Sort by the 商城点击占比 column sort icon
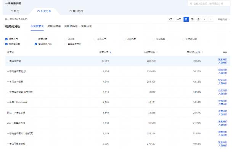The width and height of the screenshot is (244, 155). coord(202,52)
